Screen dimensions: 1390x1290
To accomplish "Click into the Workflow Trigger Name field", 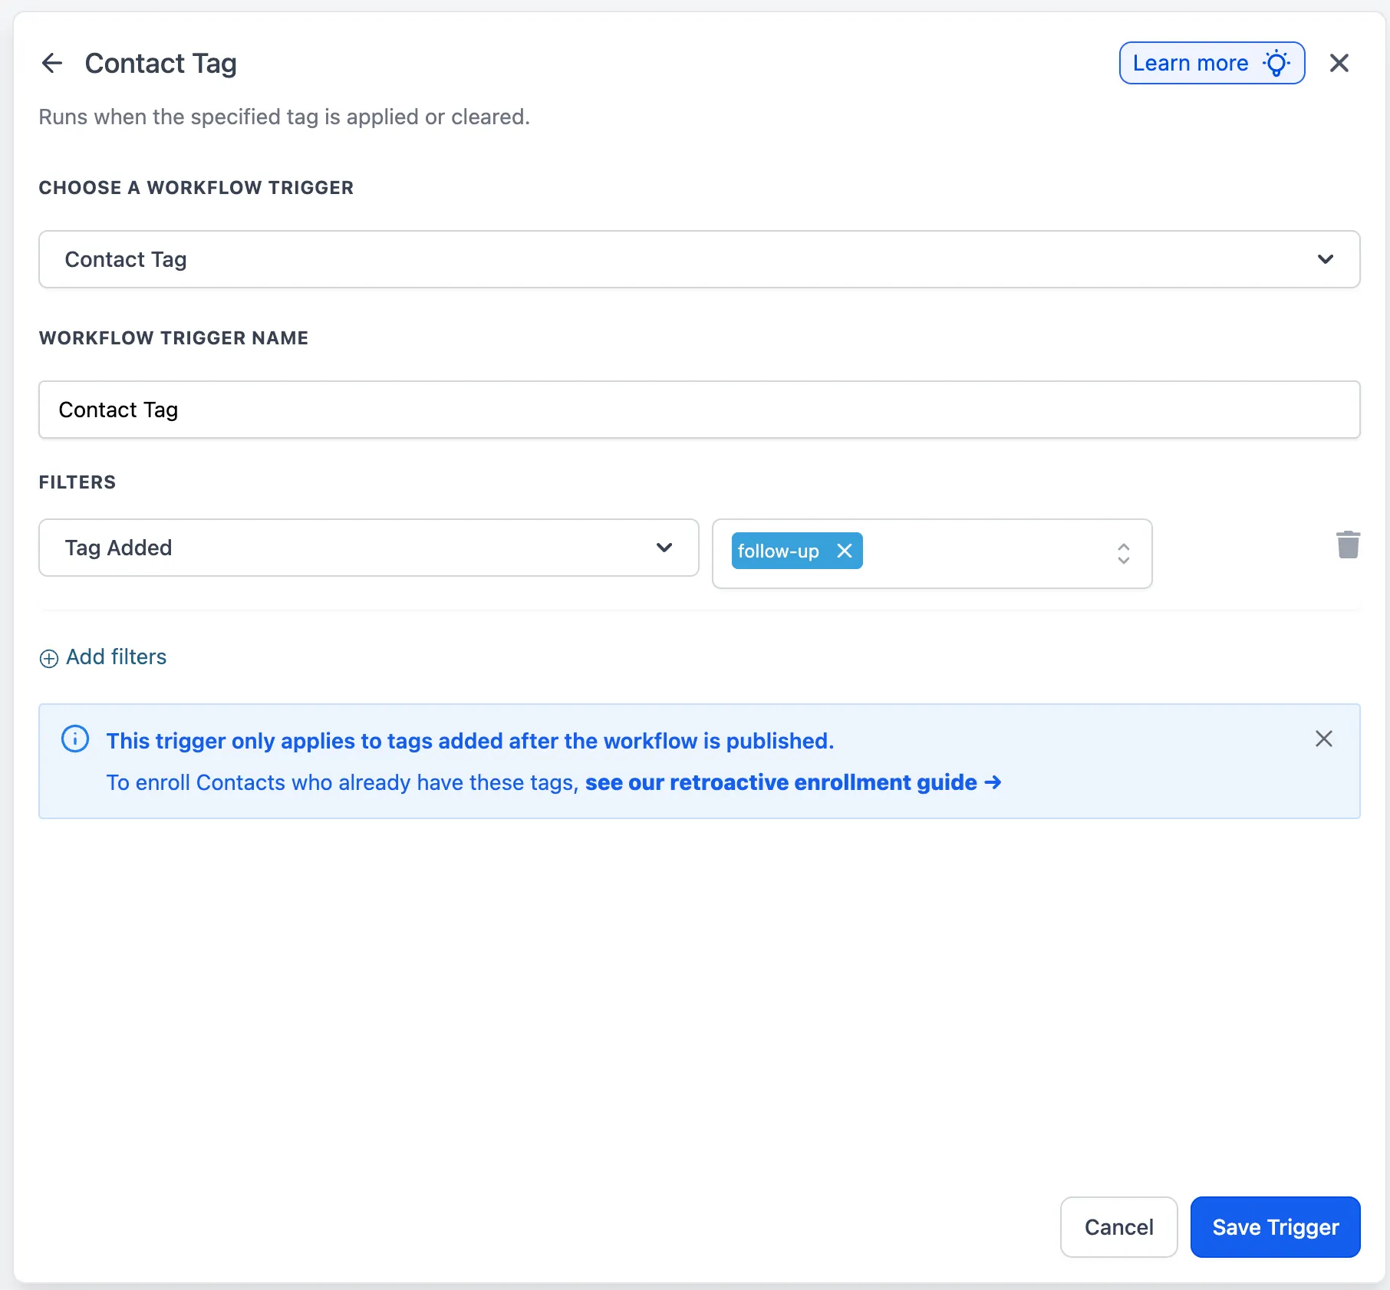I will (x=699, y=410).
